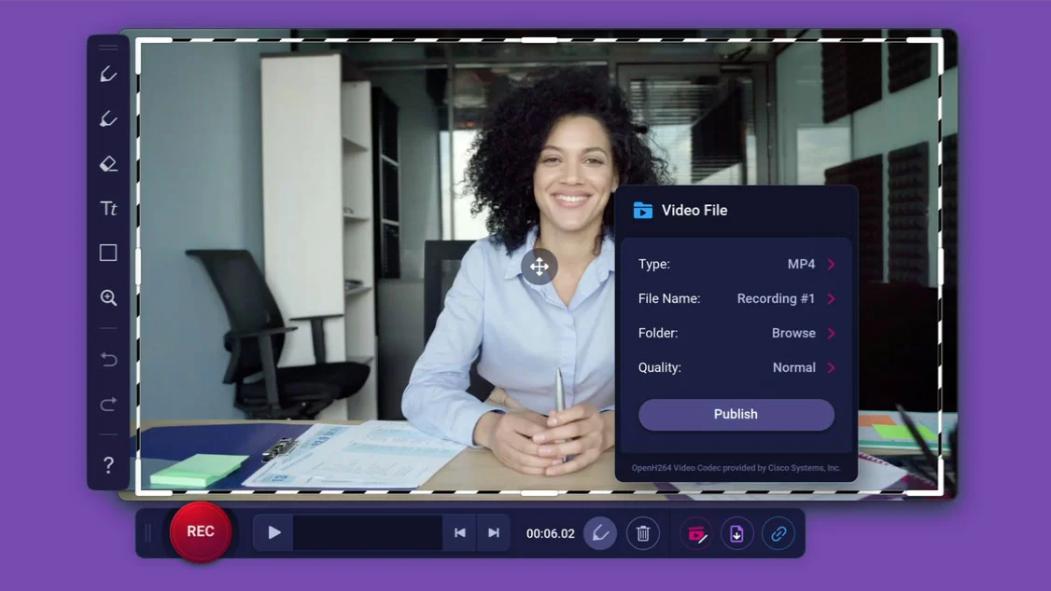Click the save to file icon
1051x591 pixels.
(x=736, y=533)
